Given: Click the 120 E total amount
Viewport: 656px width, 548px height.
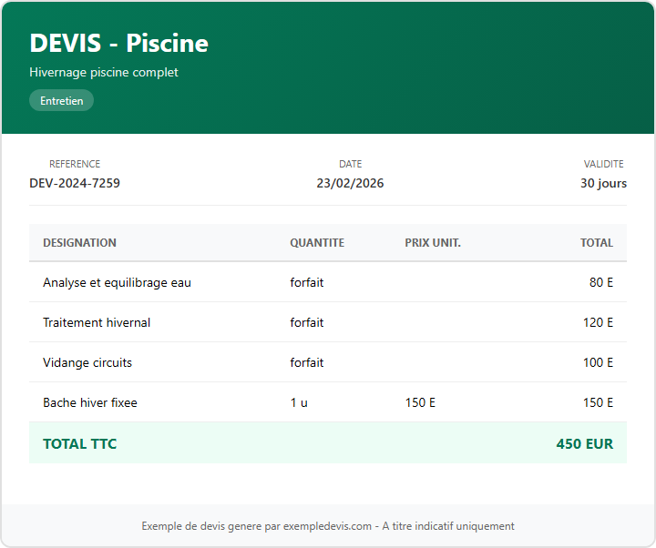Looking at the screenshot, I should 598,322.
